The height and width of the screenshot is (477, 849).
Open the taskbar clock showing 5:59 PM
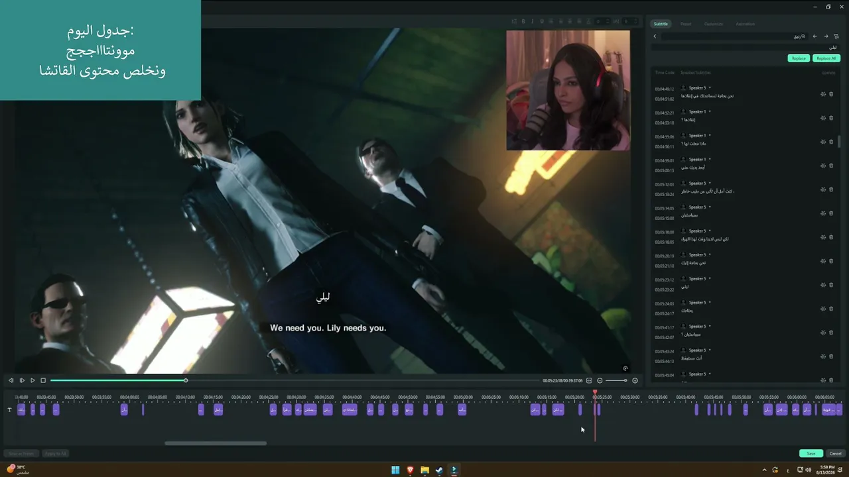coord(827,470)
